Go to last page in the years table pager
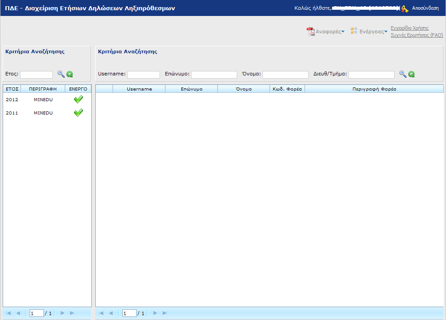Image resolution: width=446 pixels, height=320 pixels. (72, 313)
